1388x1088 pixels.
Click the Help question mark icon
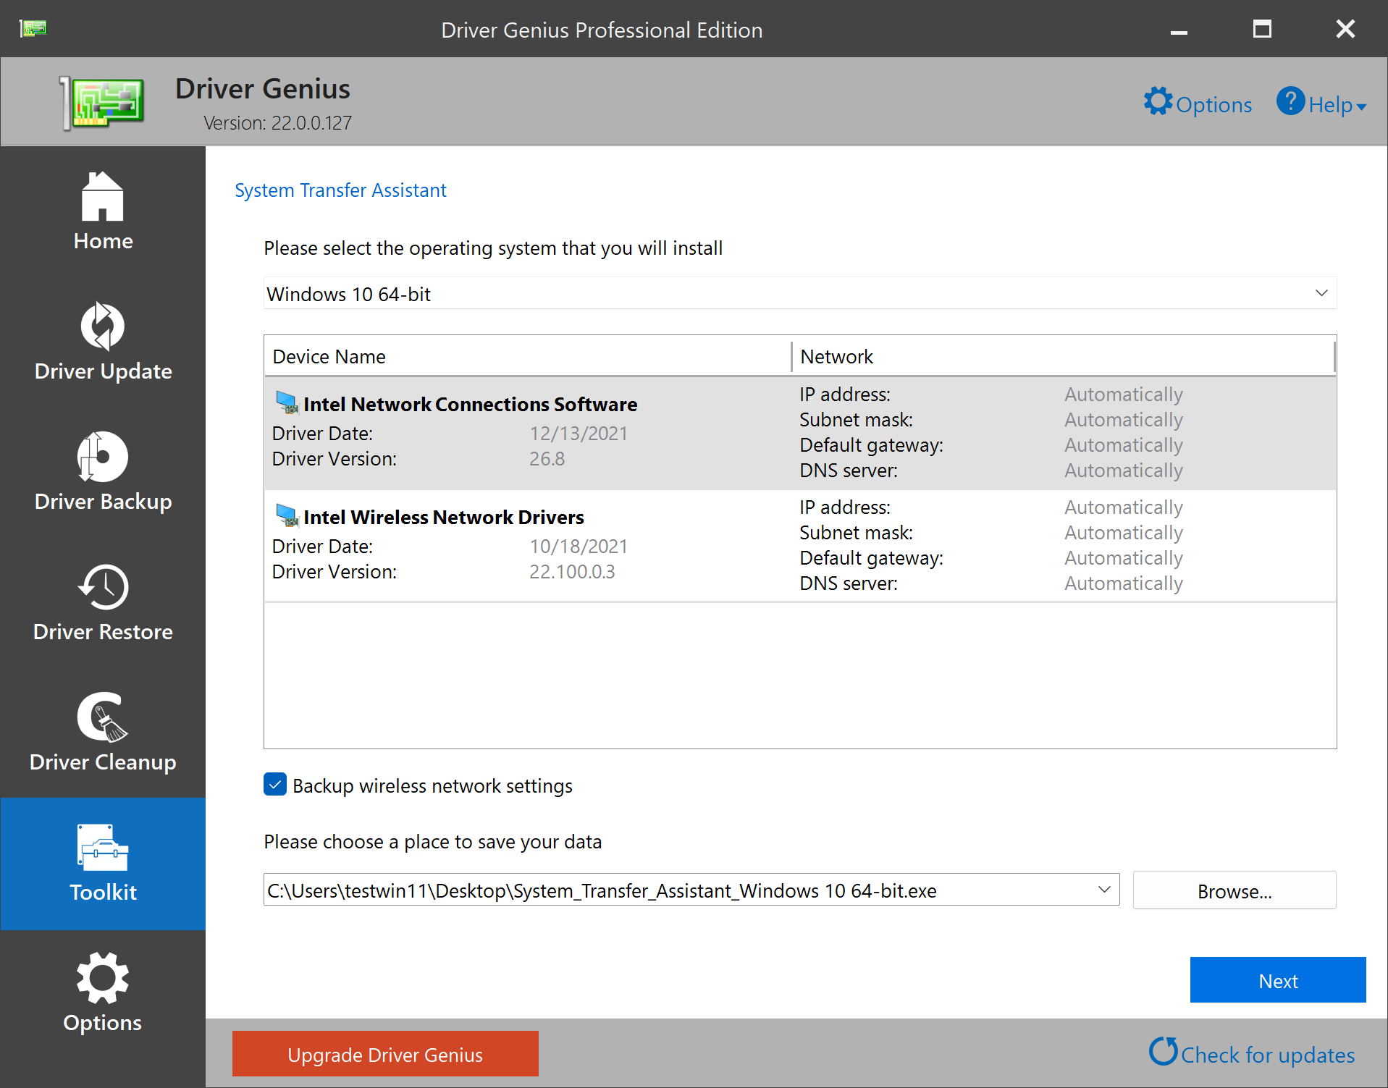click(x=1290, y=101)
